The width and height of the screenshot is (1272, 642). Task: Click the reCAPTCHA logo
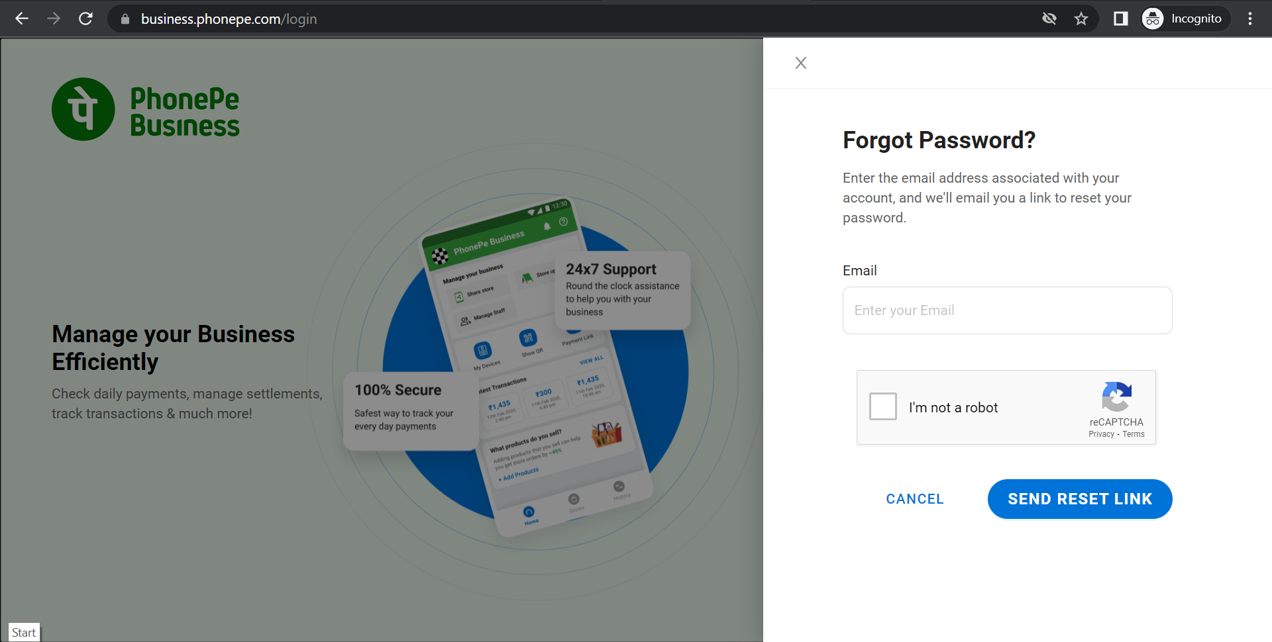point(1116,396)
